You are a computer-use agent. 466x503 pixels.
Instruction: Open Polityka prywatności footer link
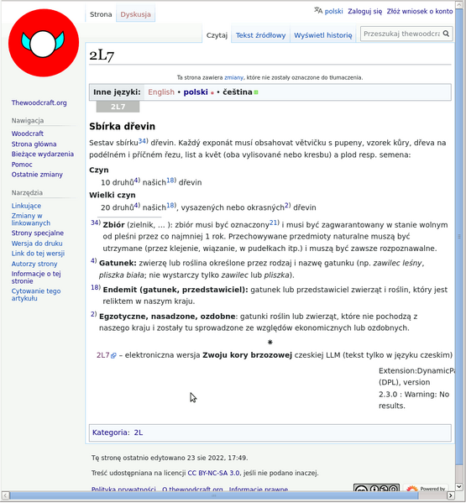pyautogui.click(x=123, y=490)
